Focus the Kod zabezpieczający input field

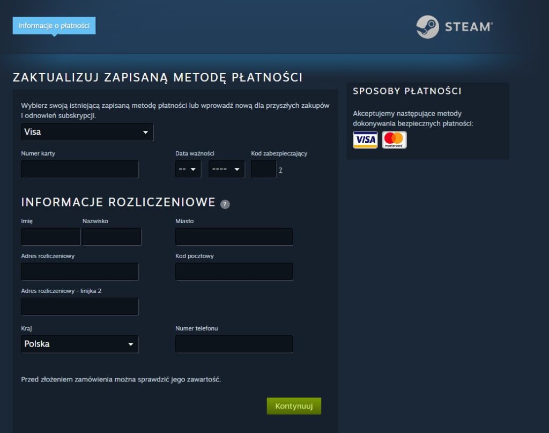tap(264, 169)
